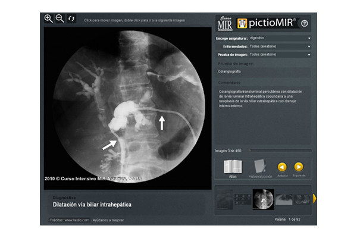Select the fourth thumbnail in the strip
This screenshot has height=238, width=357.
click(x=284, y=199)
